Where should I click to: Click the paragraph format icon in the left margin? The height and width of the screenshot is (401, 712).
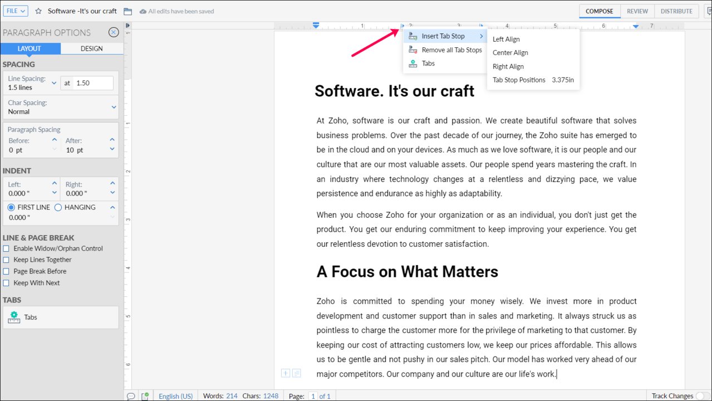pyautogui.click(x=297, y=373)
